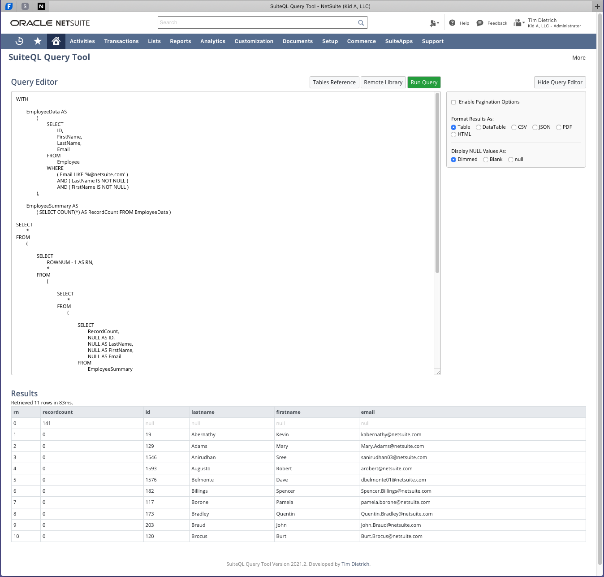Select the recordcount value 141
This screenshot has width=604, height=577.
tap(92, 423)
